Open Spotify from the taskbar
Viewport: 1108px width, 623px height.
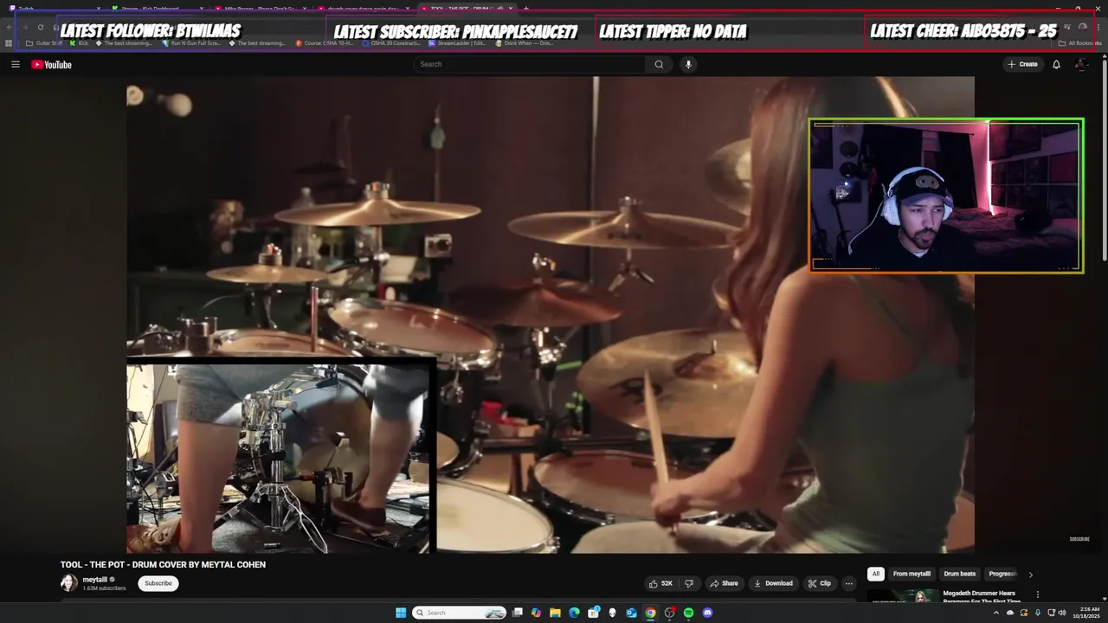point(688,613)
